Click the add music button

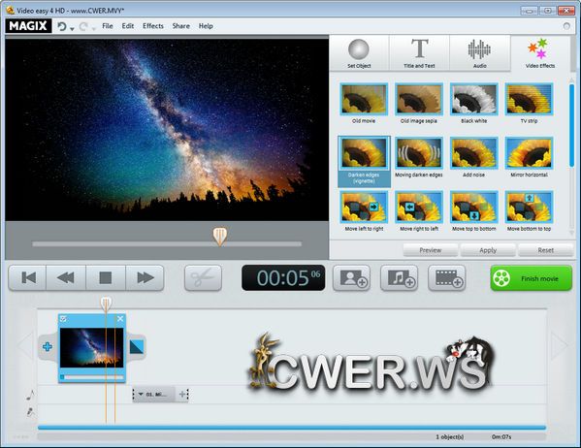(x=399, y=278)
